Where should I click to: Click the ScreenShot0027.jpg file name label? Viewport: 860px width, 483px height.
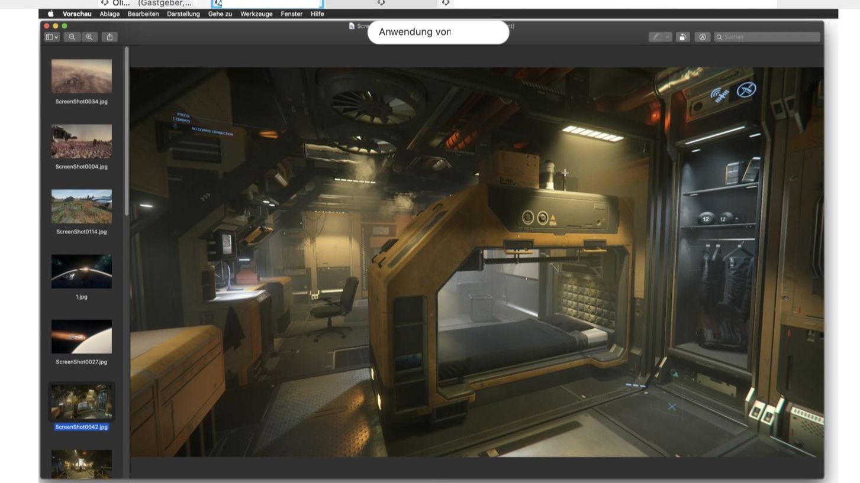[82, 362]
